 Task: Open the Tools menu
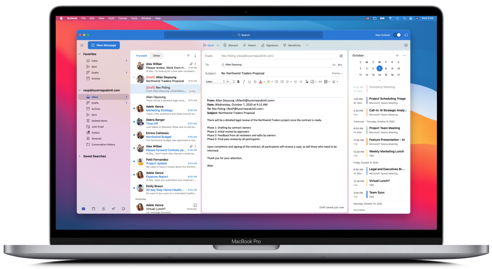point(134,18)
